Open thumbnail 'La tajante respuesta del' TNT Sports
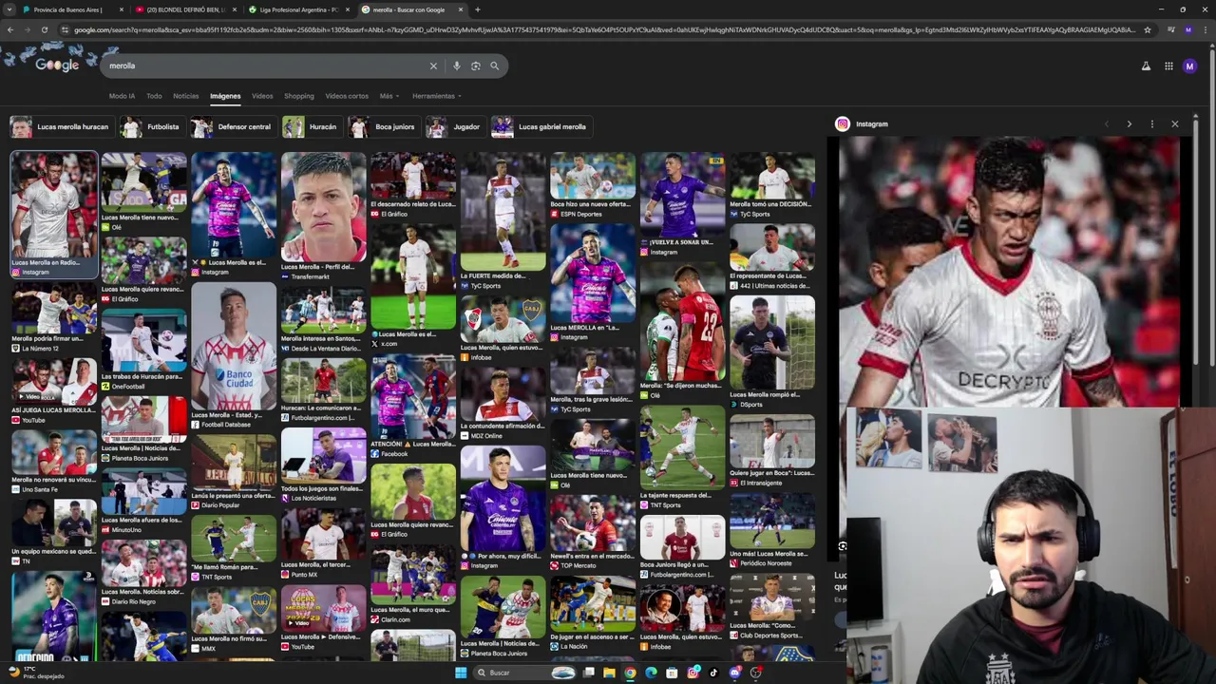 (x=682, y=447)
